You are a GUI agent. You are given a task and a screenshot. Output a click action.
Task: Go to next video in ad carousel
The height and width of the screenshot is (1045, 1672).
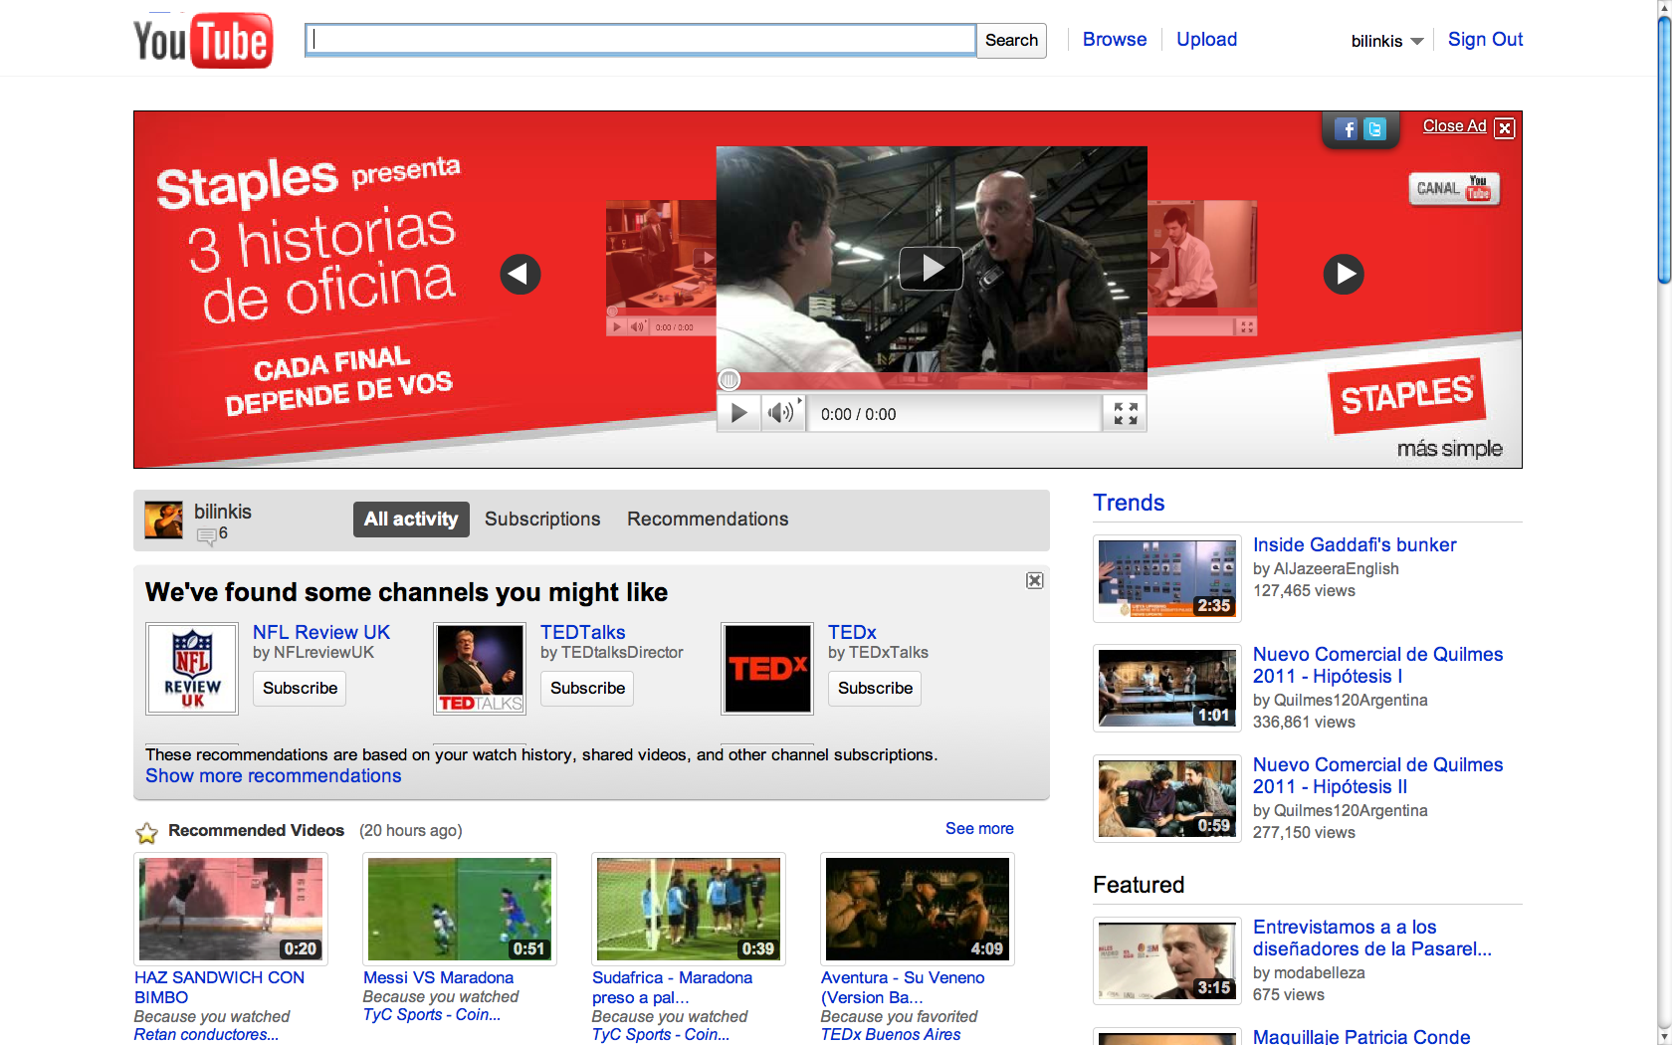tap(1343, 274)
